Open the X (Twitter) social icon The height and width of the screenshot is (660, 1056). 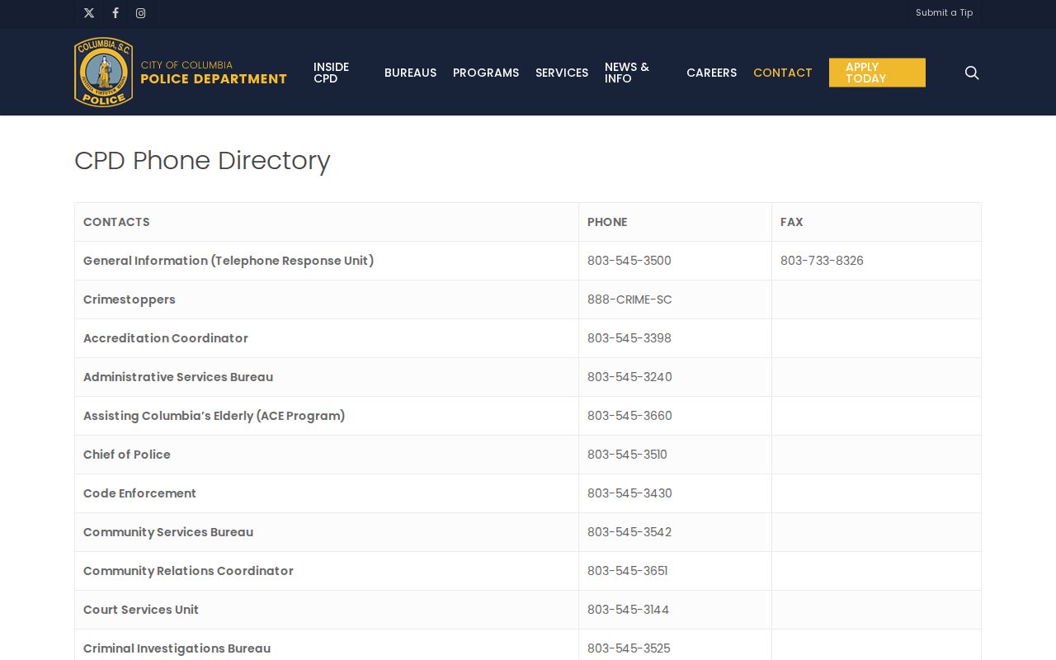coord(89,13)
